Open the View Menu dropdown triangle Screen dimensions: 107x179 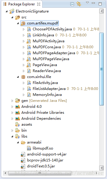coord(87,3)
